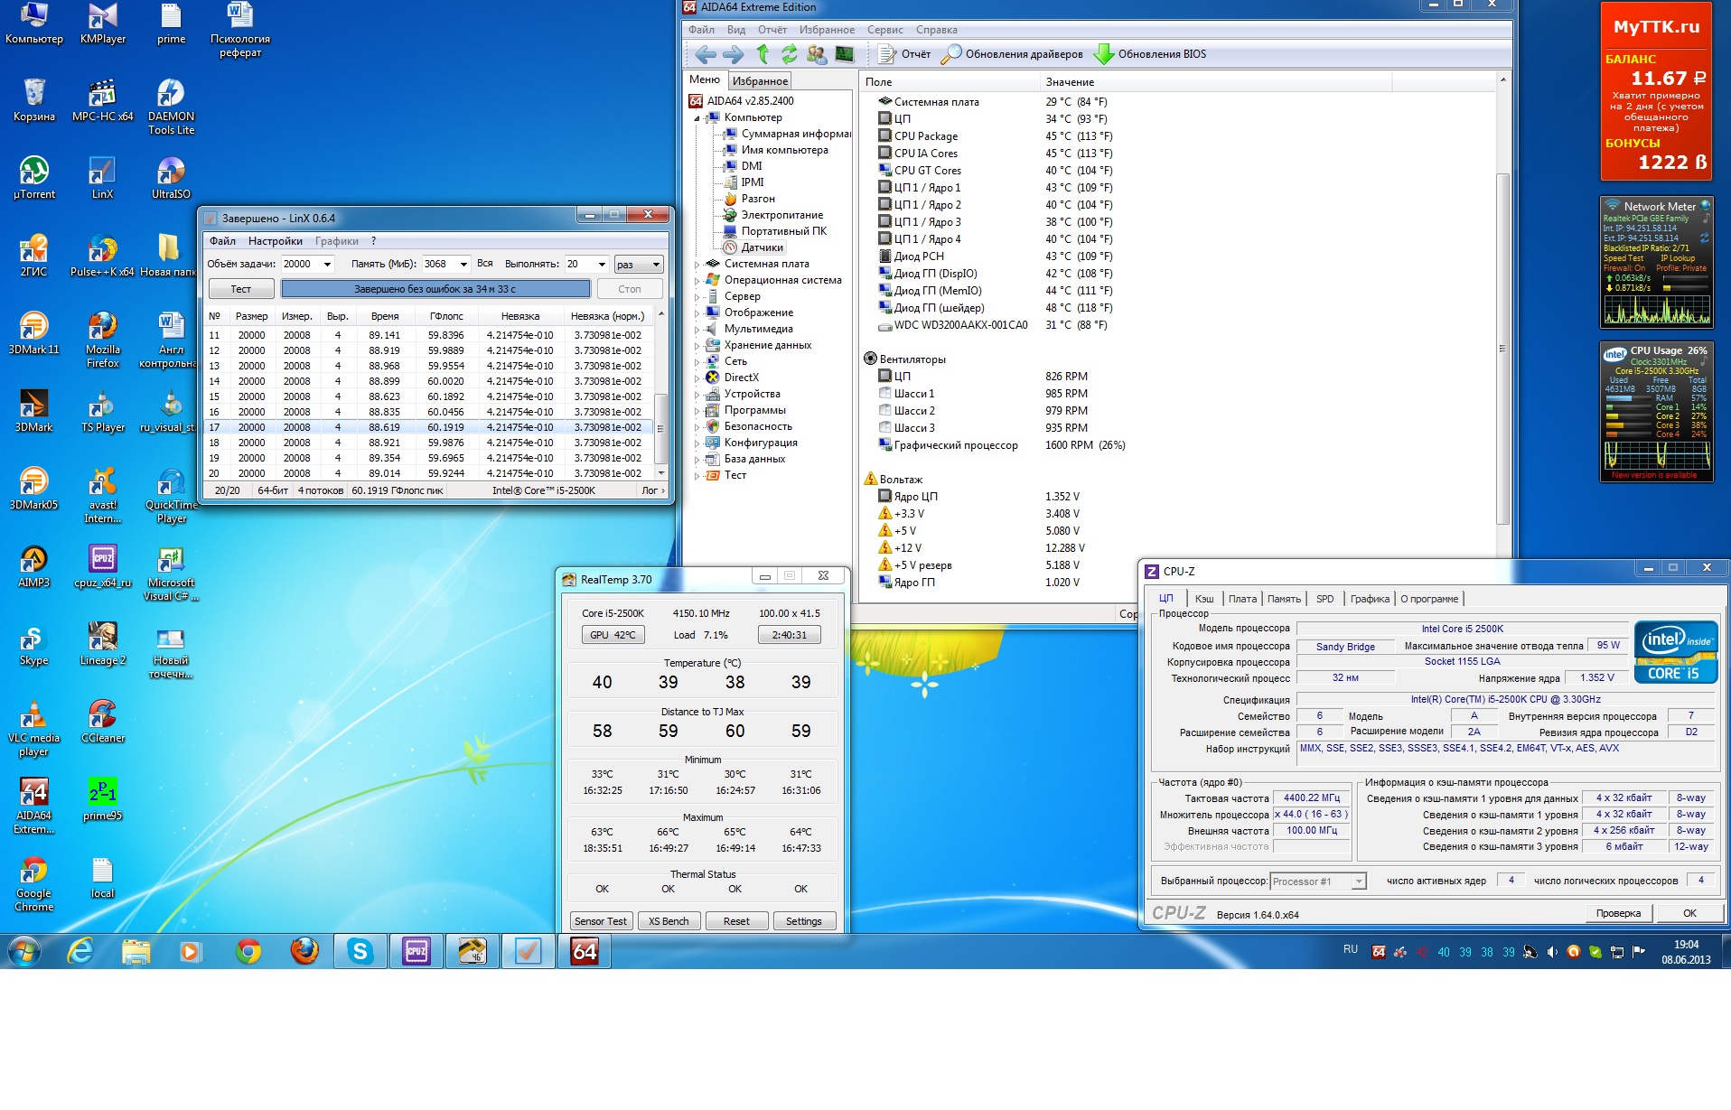
Task: Open the Настройки menu in LinX
Action: [275, 241]
